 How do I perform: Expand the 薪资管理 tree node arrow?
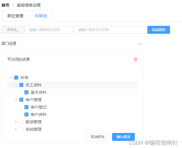(16, 122)
